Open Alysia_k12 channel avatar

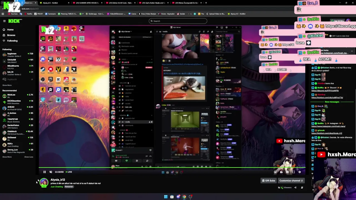coord(44,182)
